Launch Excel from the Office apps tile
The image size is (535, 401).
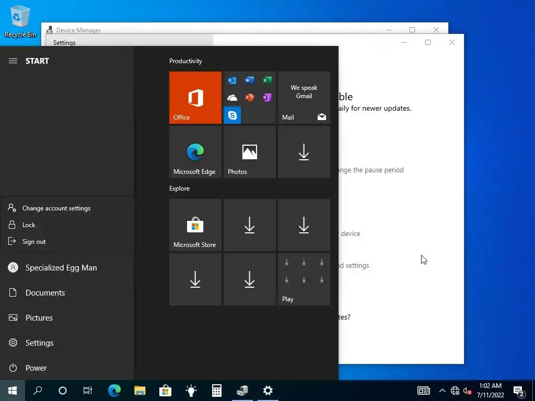[267, 80]
